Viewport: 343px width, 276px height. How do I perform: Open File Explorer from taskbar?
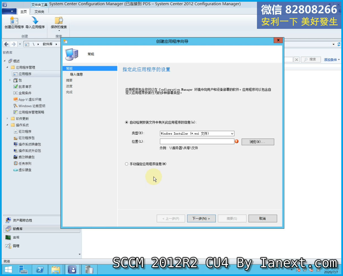tap(56, 269)
